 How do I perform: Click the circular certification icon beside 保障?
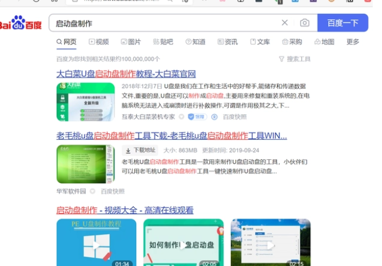click(214, 117)
